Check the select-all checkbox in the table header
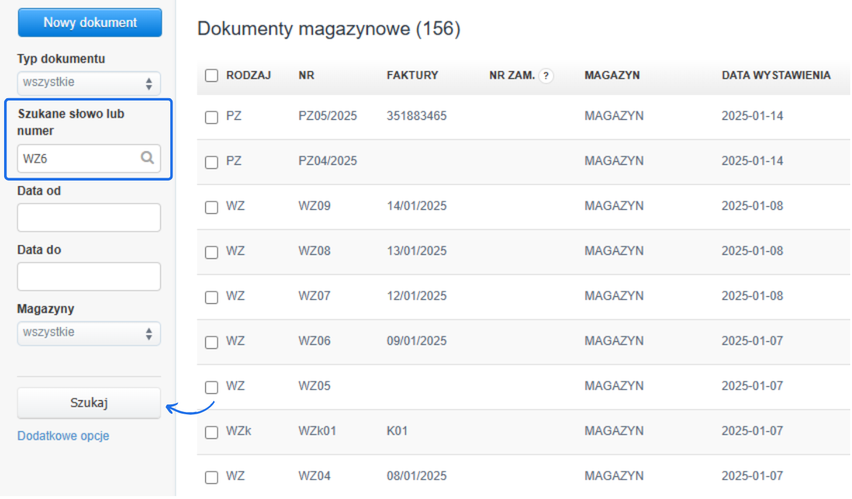 point(211,75)
